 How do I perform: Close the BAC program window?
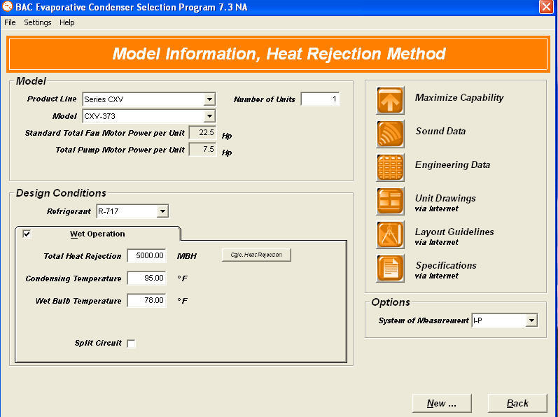[x=546, y=7]
